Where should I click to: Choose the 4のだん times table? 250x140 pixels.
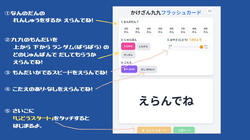click(x=149, y=30)
